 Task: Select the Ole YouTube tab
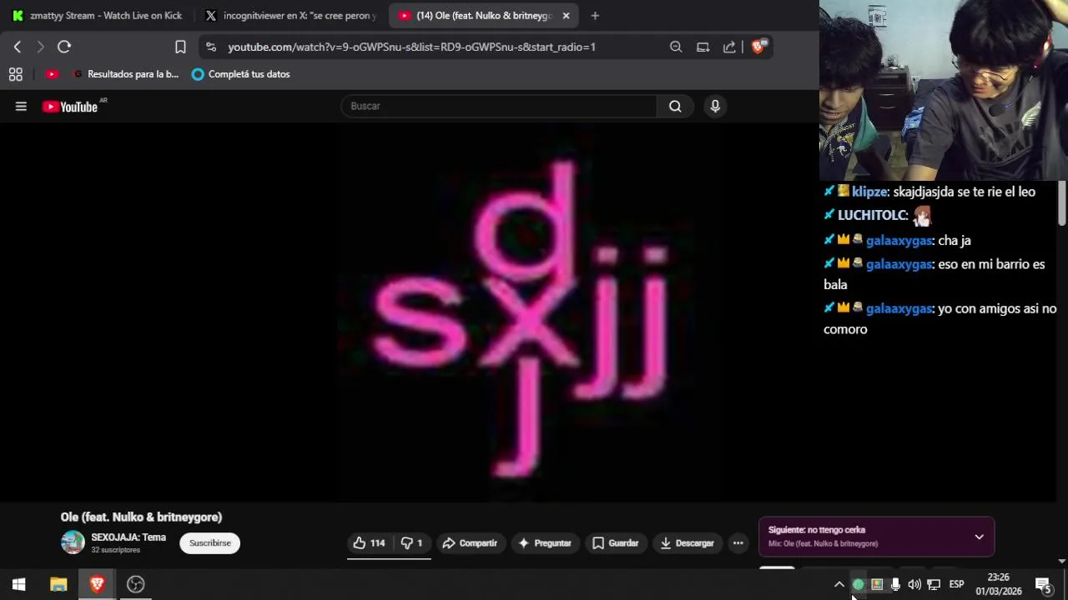pos(476,15)
